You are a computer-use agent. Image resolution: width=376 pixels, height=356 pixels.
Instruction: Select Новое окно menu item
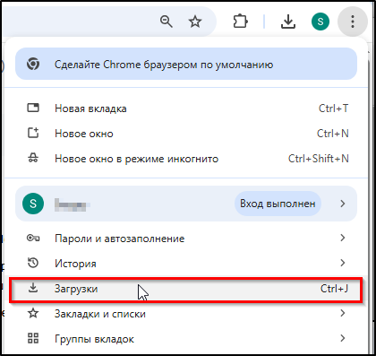pos(186,134)
